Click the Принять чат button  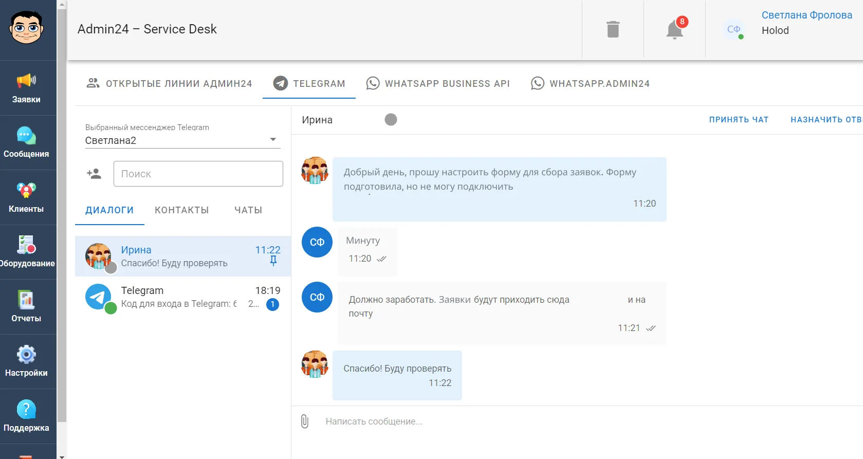(x=739, y=119)
